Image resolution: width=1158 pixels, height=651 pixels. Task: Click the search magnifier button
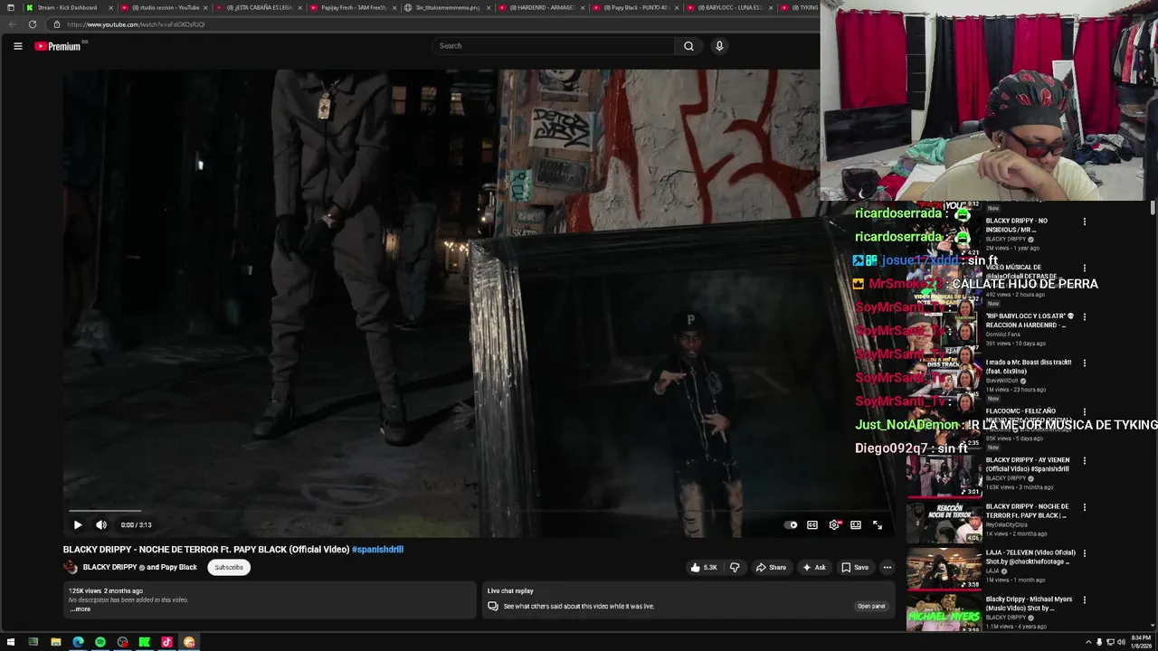(688, 46)
